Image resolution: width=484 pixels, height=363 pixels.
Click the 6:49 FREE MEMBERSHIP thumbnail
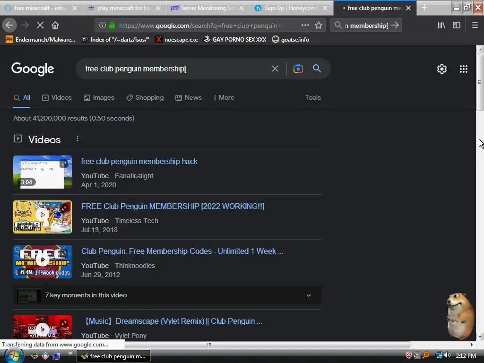point(43,262)
